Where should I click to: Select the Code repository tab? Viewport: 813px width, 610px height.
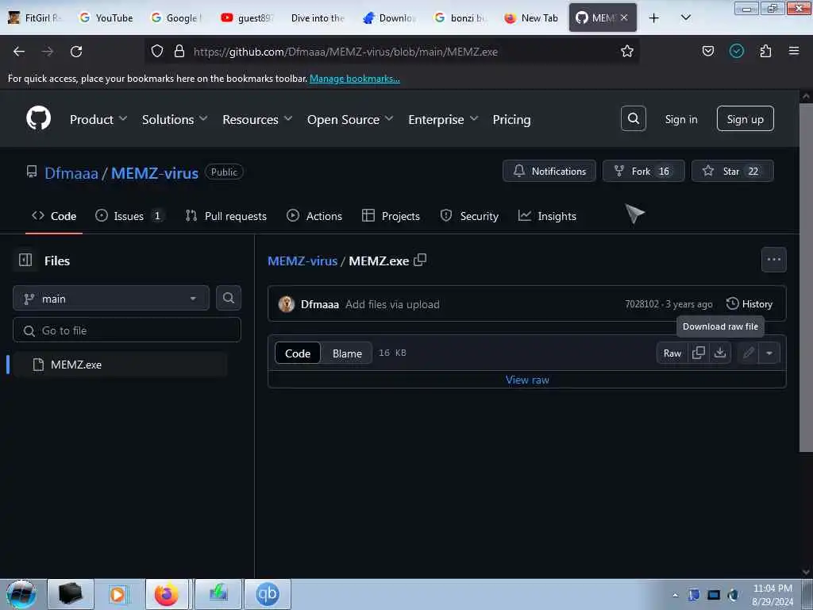tap(54, 216)
